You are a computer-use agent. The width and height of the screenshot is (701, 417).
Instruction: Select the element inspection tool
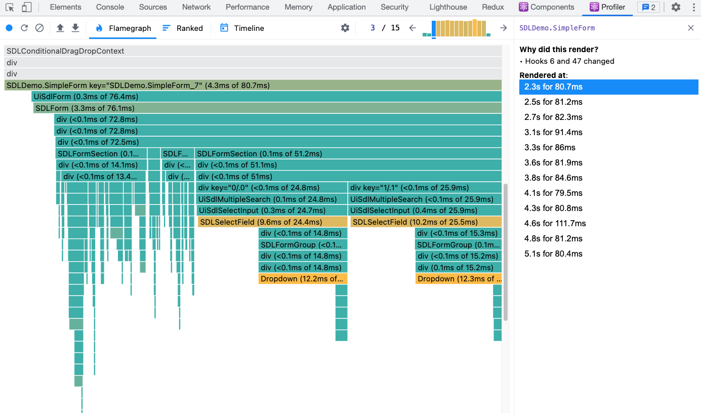pos(9,7)
